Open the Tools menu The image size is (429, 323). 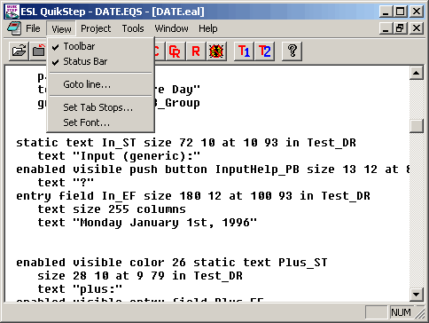coord(133,28)
